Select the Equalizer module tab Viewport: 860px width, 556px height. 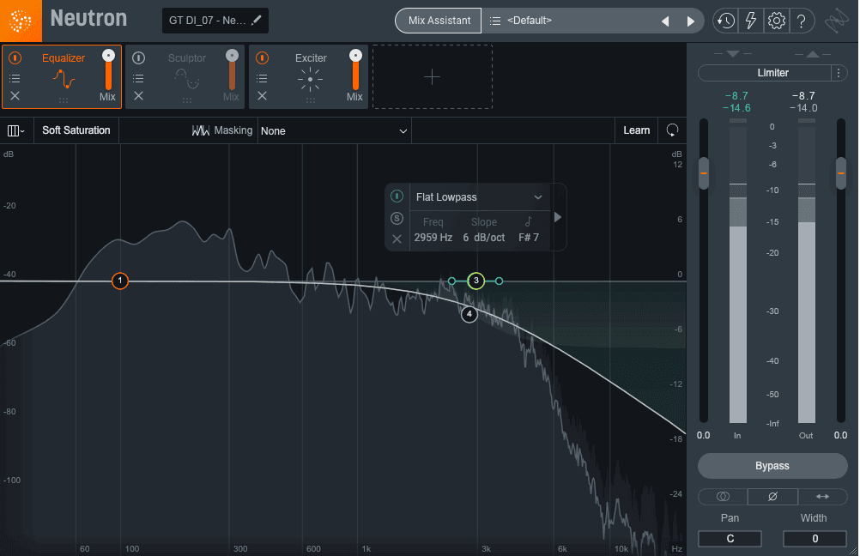click(63, 76)
